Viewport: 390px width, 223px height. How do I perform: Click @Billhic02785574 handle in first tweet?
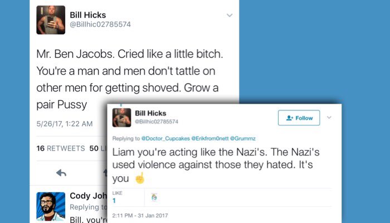click(100, 25)
